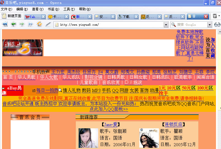Open the 任贤齐 artist link

tap(89, 72)
